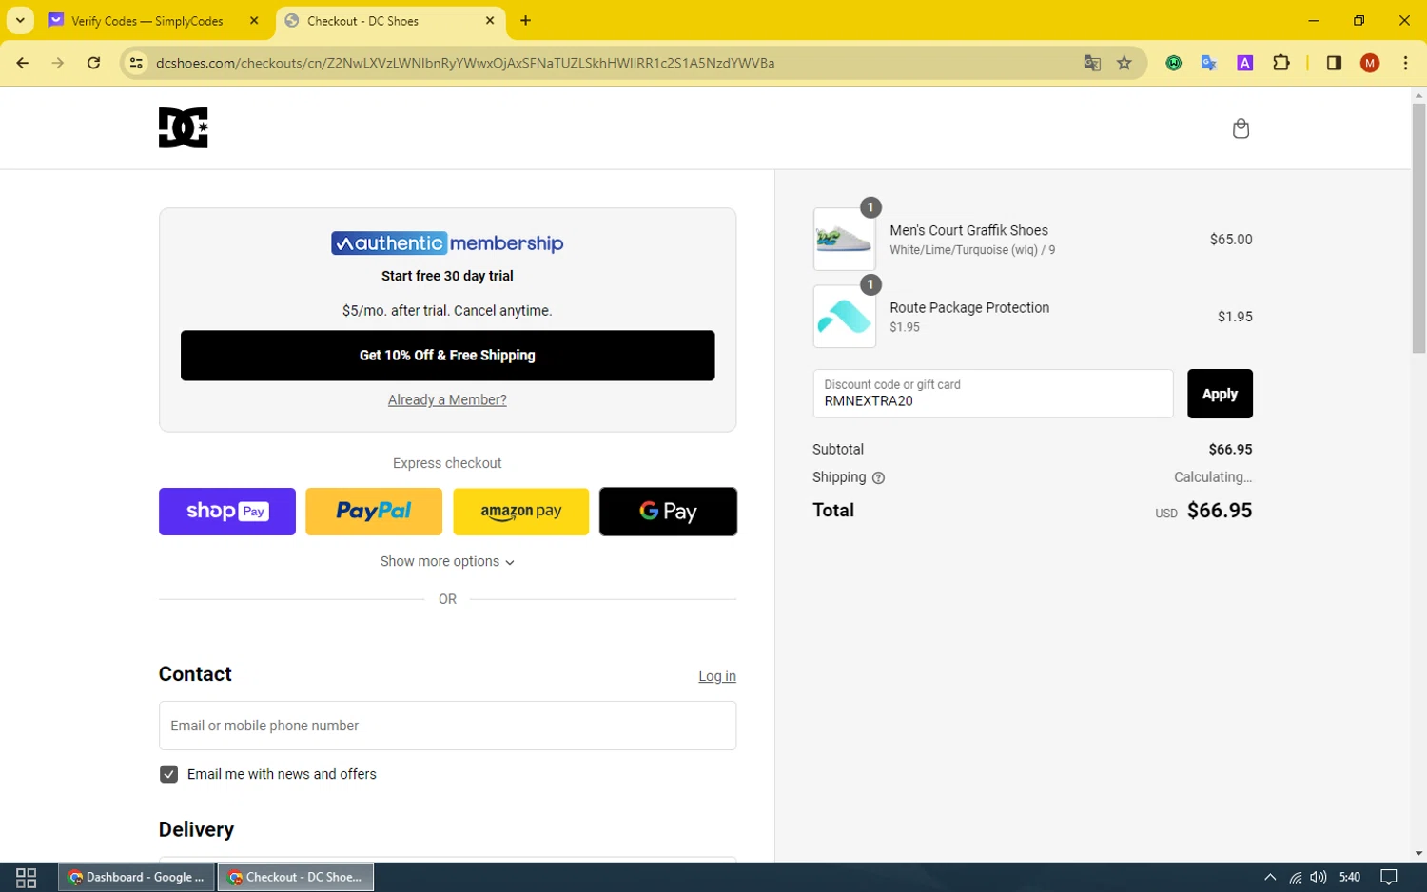Image resolution: width=1427 pixels, height=892 pixels.
Task: Click the shipping info question mark icon
Action: coord(878,478)
